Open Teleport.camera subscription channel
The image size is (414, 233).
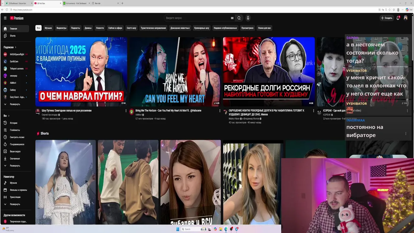[15, 69]
